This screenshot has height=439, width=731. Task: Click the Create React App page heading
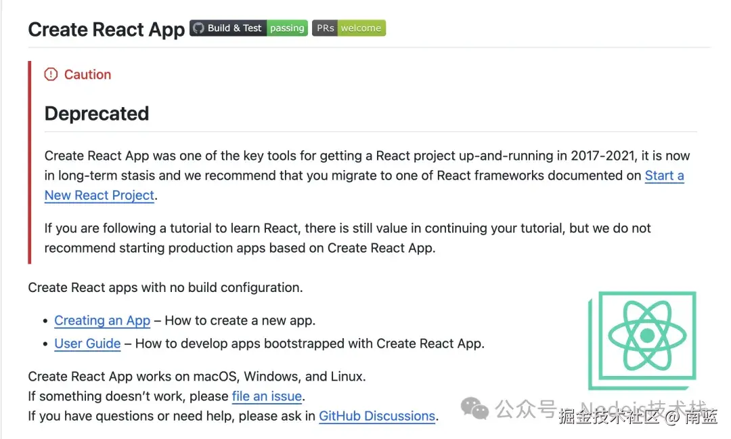[x=106, y=30]
